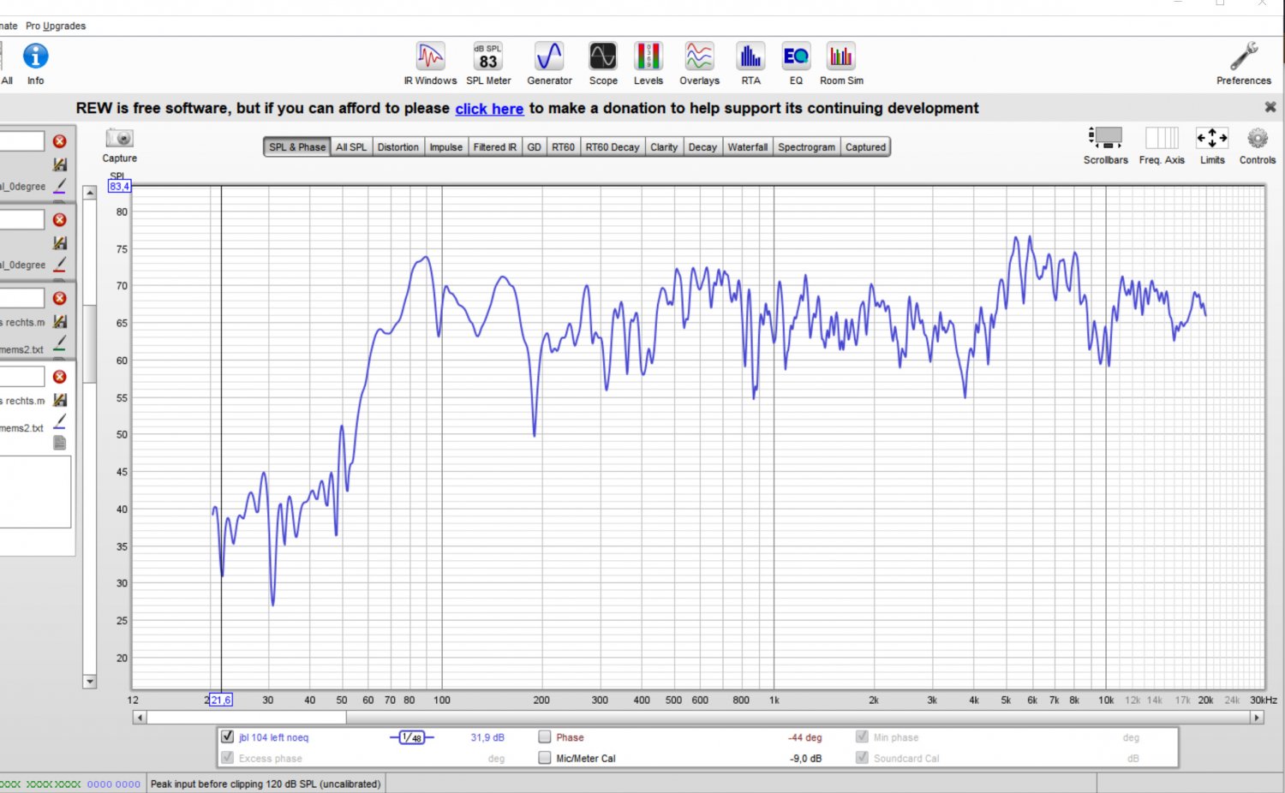This screenshot has width=1285, height=793.
Task: Open Preferences with the wrench icon
Action: [1244, 64]
